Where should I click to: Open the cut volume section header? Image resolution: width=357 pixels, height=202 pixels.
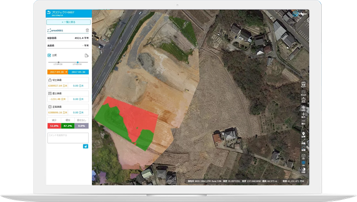68,80
